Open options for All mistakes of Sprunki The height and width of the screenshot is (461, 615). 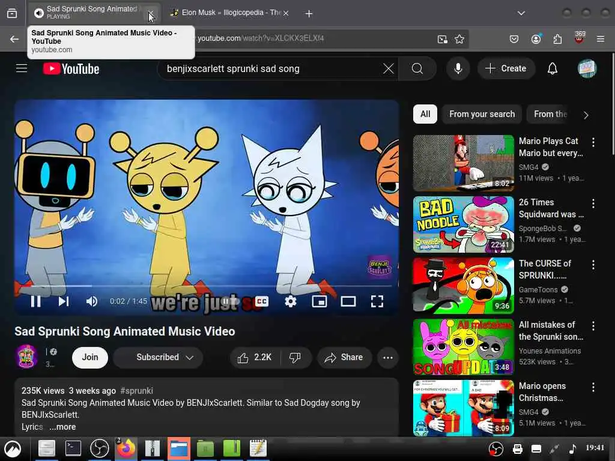(593, 326)
